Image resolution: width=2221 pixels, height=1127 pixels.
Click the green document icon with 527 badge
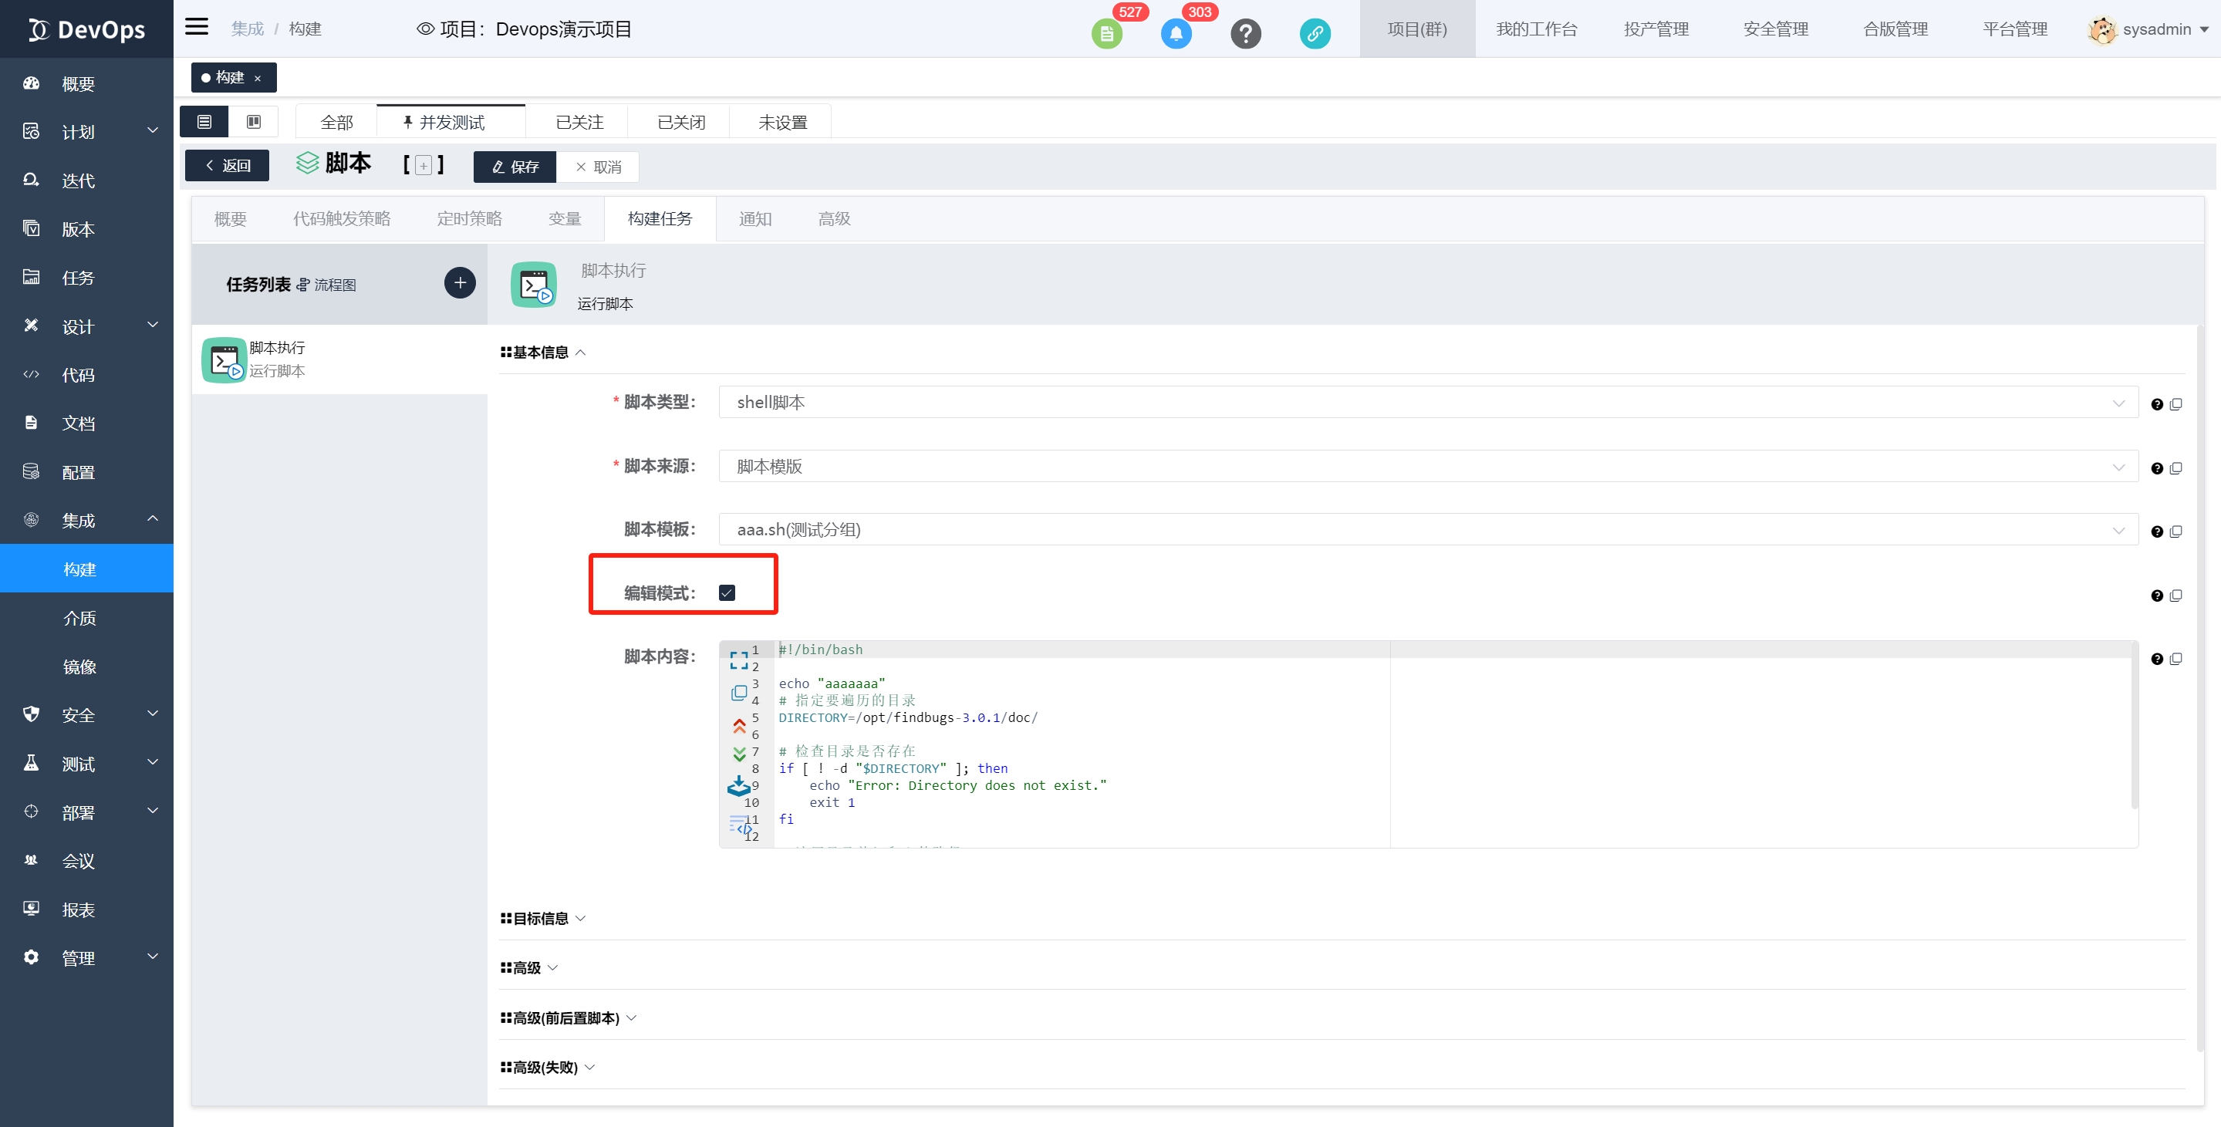point(1106,34)
